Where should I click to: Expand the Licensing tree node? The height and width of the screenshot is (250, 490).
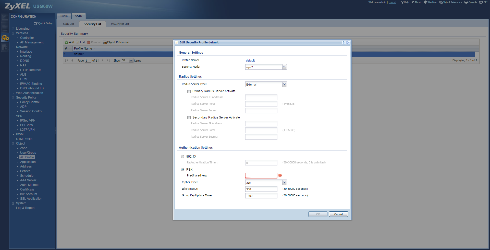(x=13, y=29)
